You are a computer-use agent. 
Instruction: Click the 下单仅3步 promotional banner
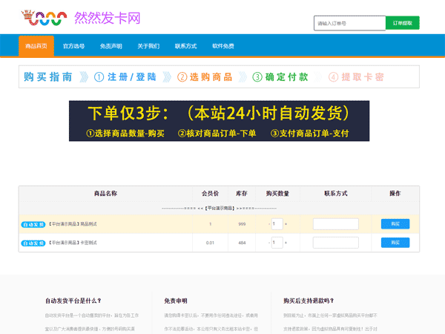pyautogui.click(x=219, y=121)
